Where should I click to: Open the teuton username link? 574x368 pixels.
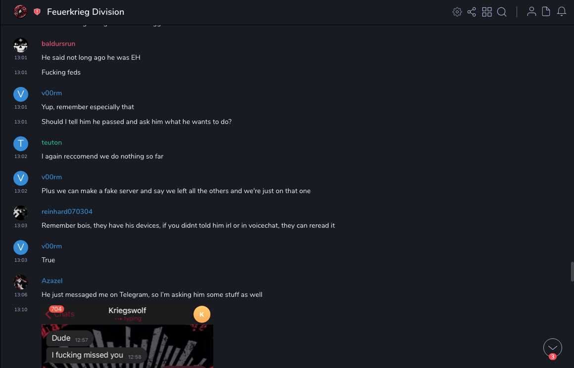(x=51, y=143)
